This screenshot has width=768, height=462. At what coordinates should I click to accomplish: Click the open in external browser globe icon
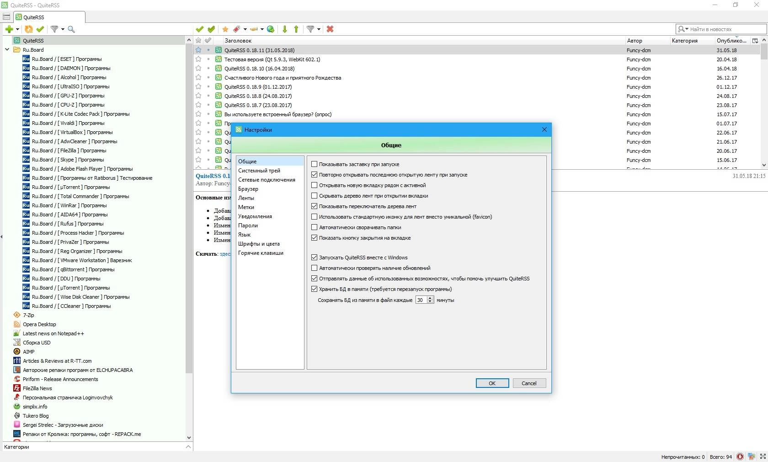271,29
